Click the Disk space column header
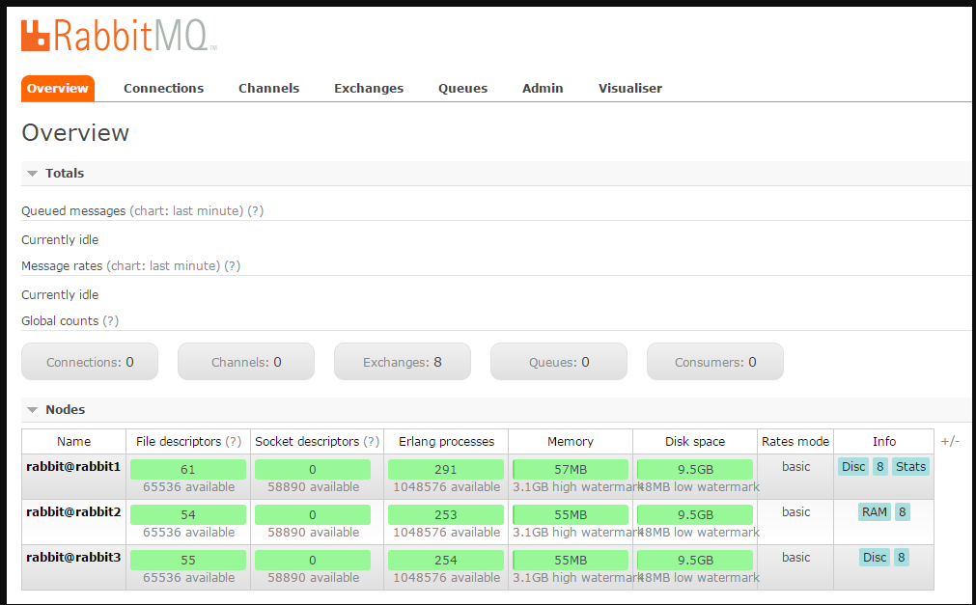 695,441
